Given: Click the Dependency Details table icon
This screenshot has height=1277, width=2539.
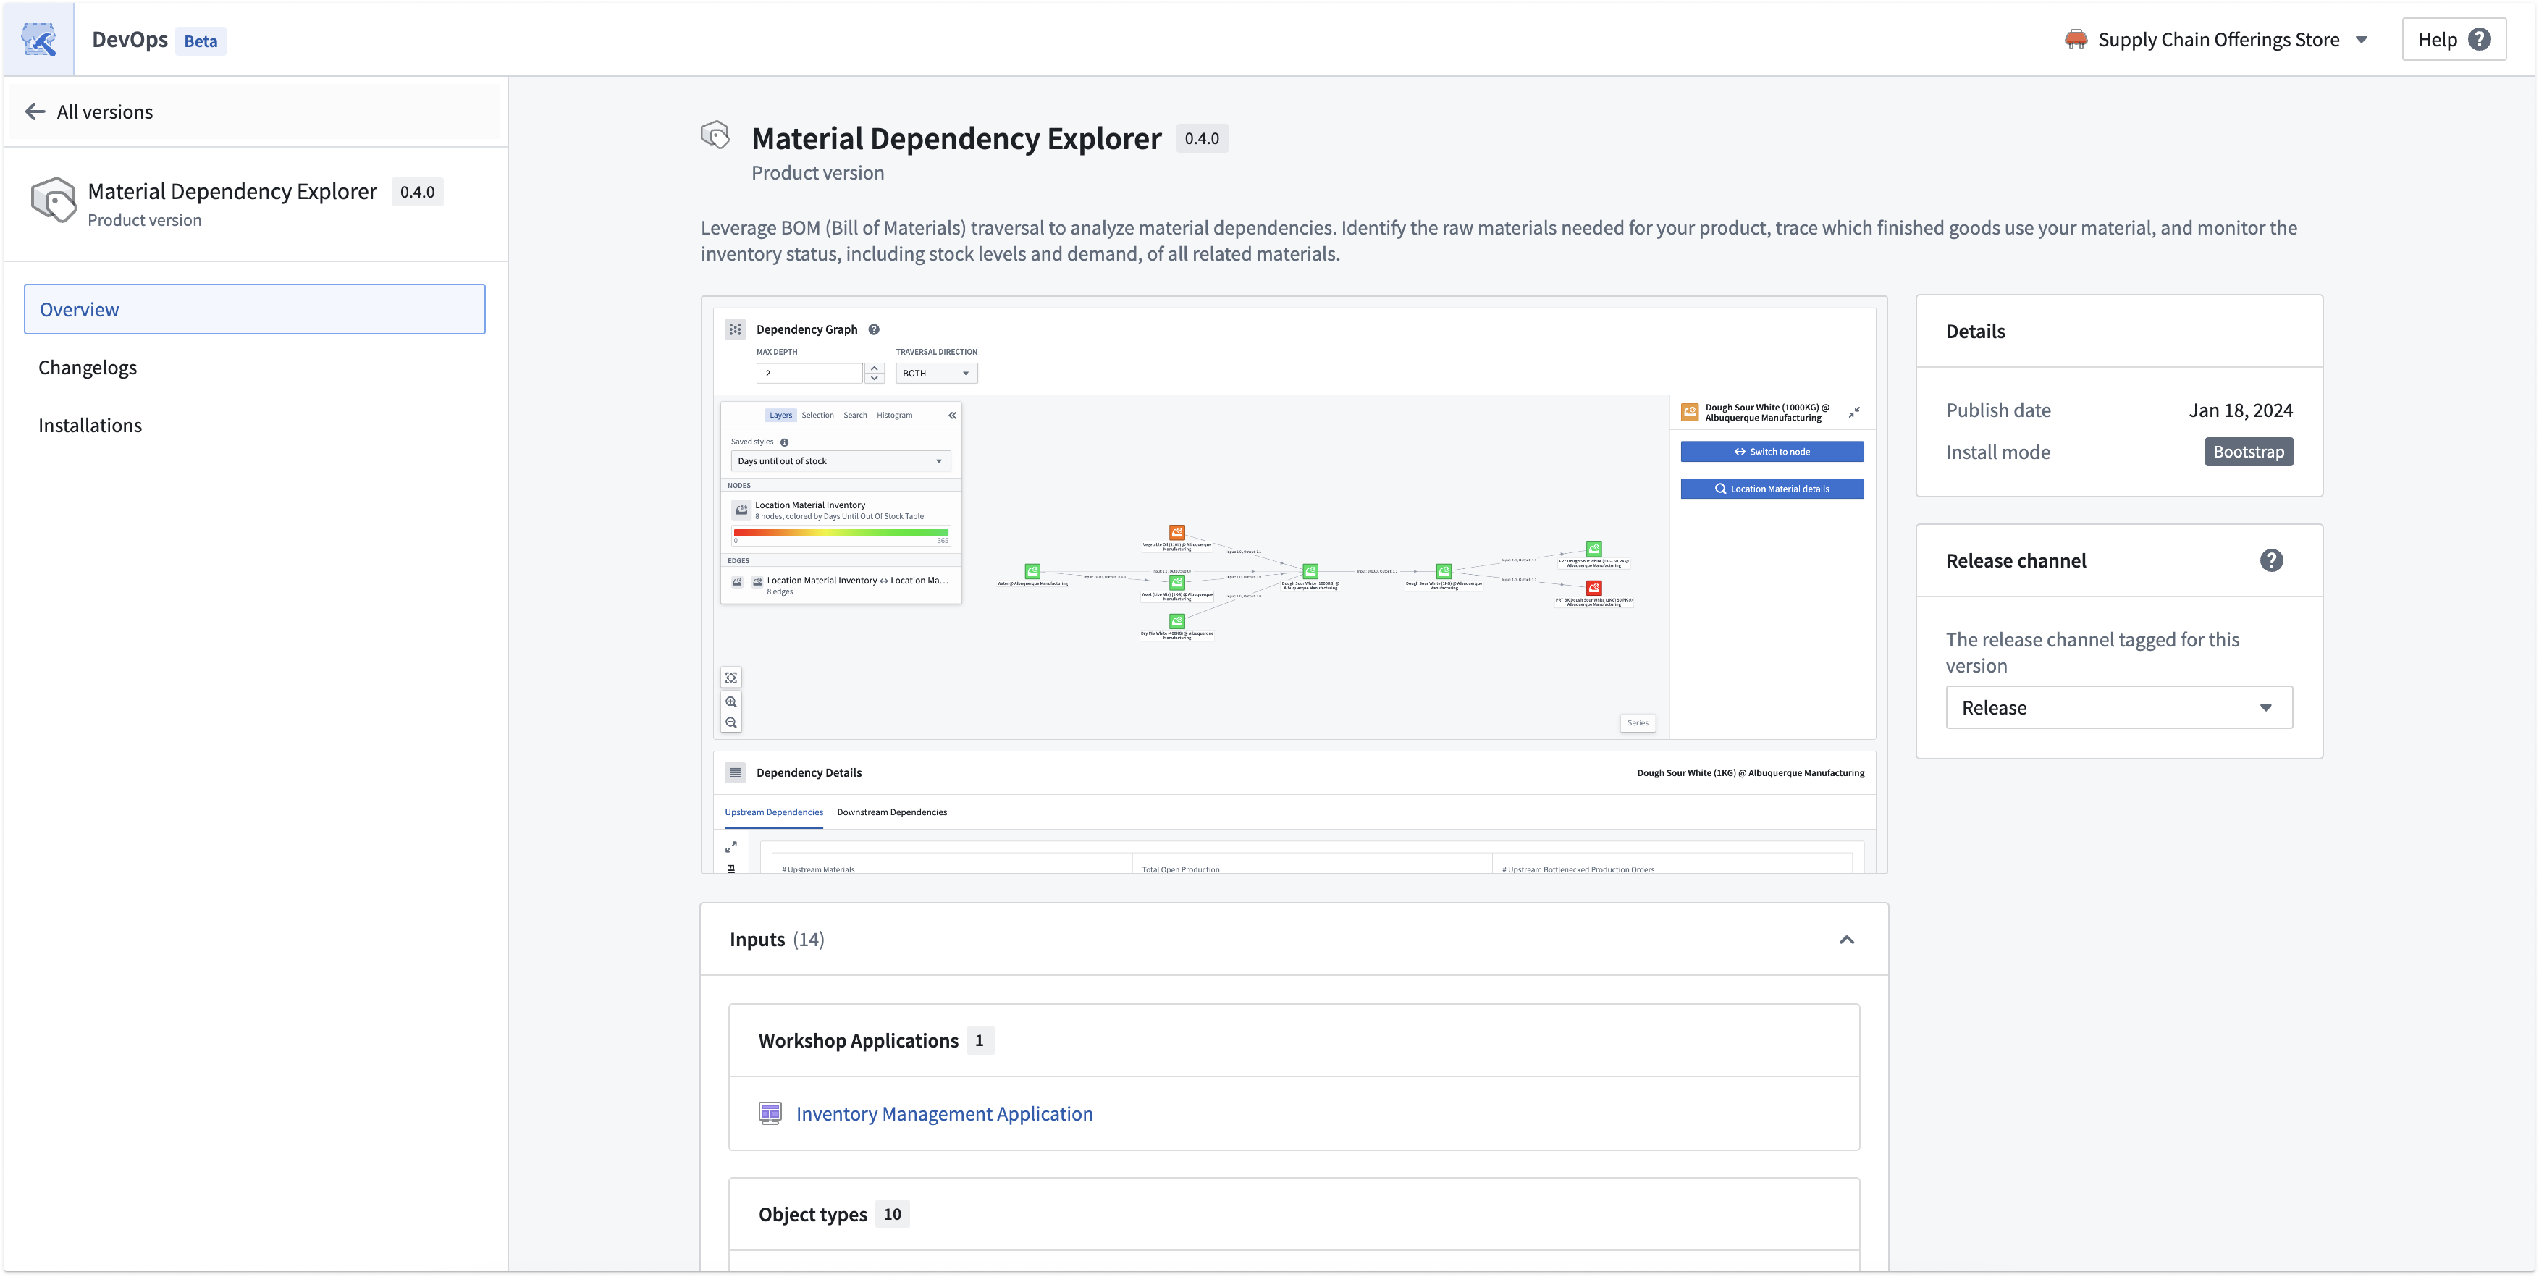Looking at the screenshot, I should point(736,772).
